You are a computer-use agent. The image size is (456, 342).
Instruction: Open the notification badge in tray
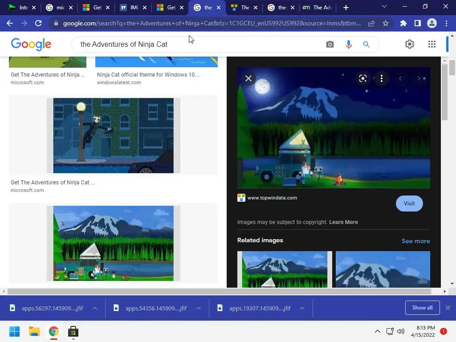point(444,331)
